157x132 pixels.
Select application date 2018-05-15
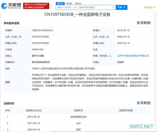tap(123, 30)
